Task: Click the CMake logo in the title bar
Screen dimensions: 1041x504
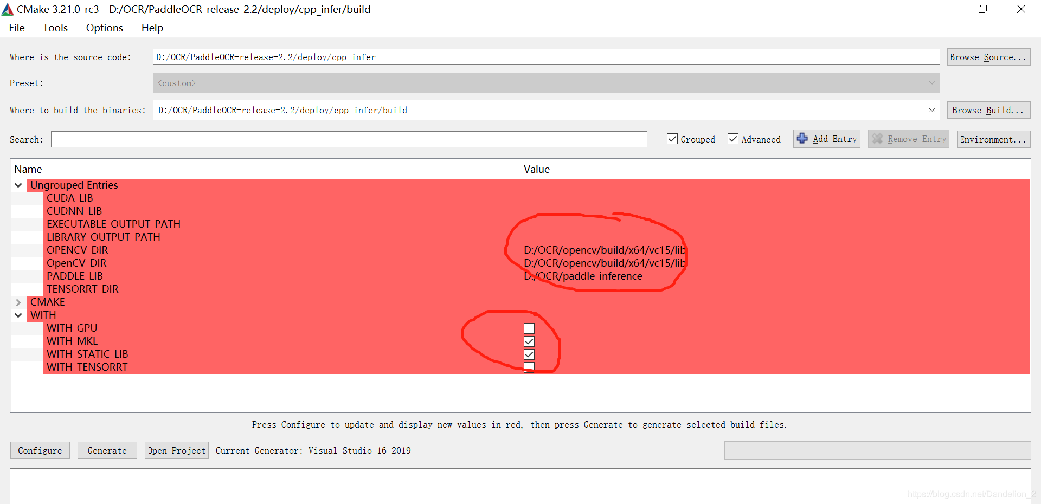Action: click(x=7, y=9)
